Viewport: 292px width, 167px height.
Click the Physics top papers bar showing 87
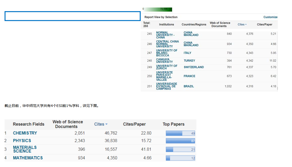pos(180,141)
